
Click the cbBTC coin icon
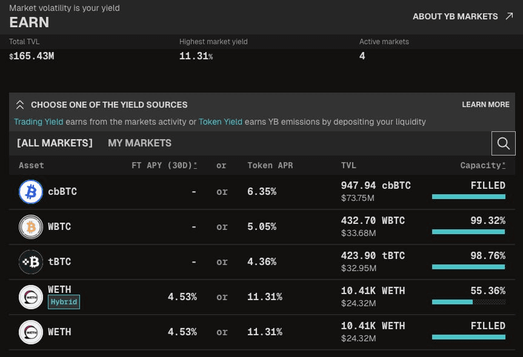click(31, 192)
